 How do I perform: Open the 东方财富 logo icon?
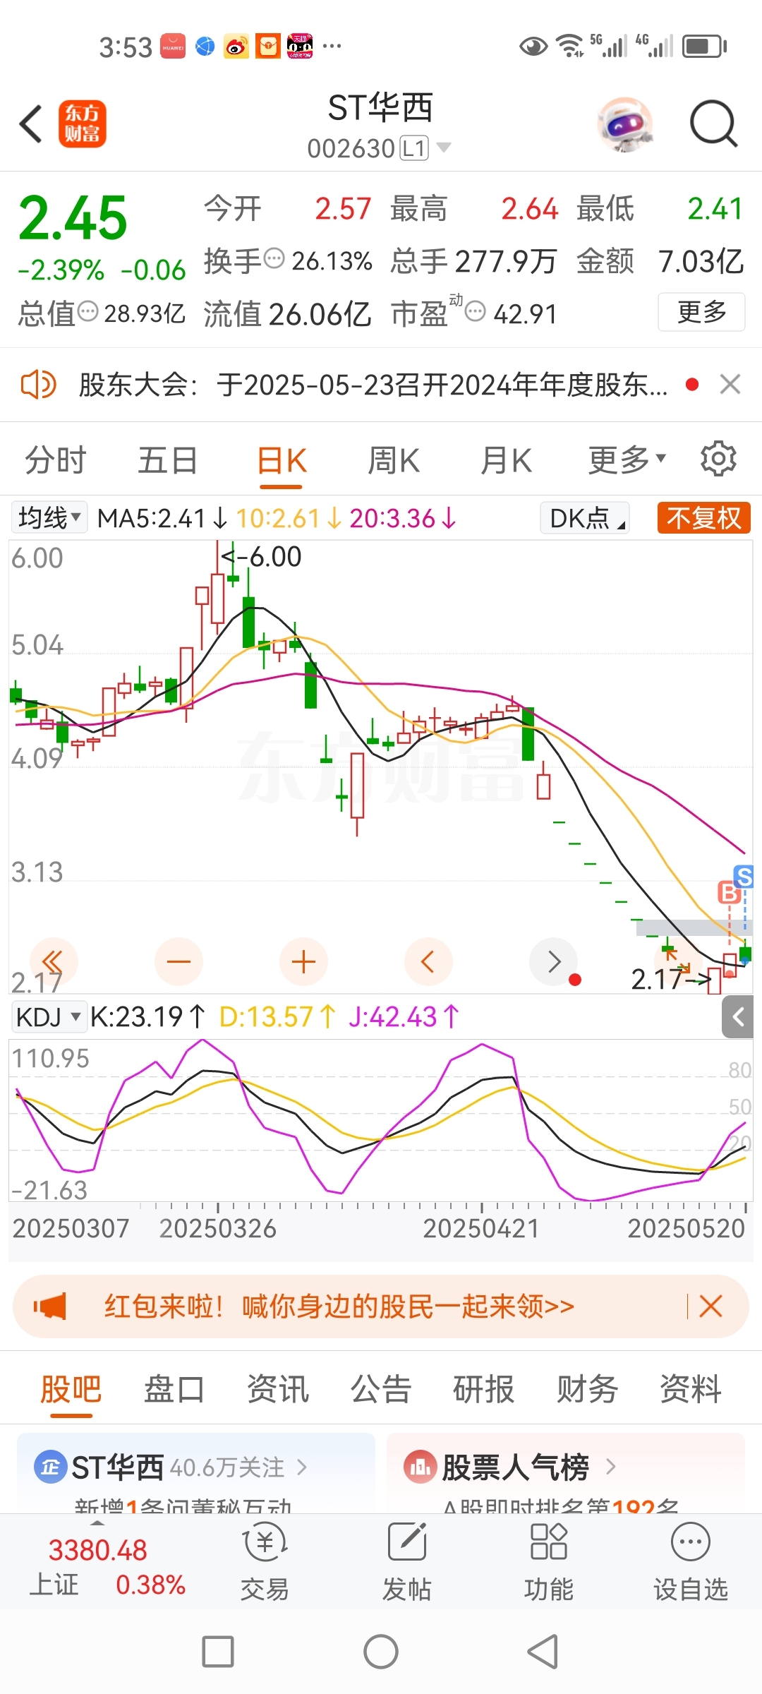(x=83, y=124)
